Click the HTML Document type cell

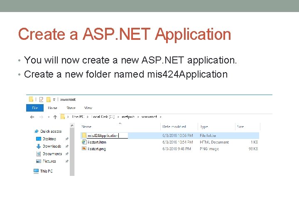(214, 142)
